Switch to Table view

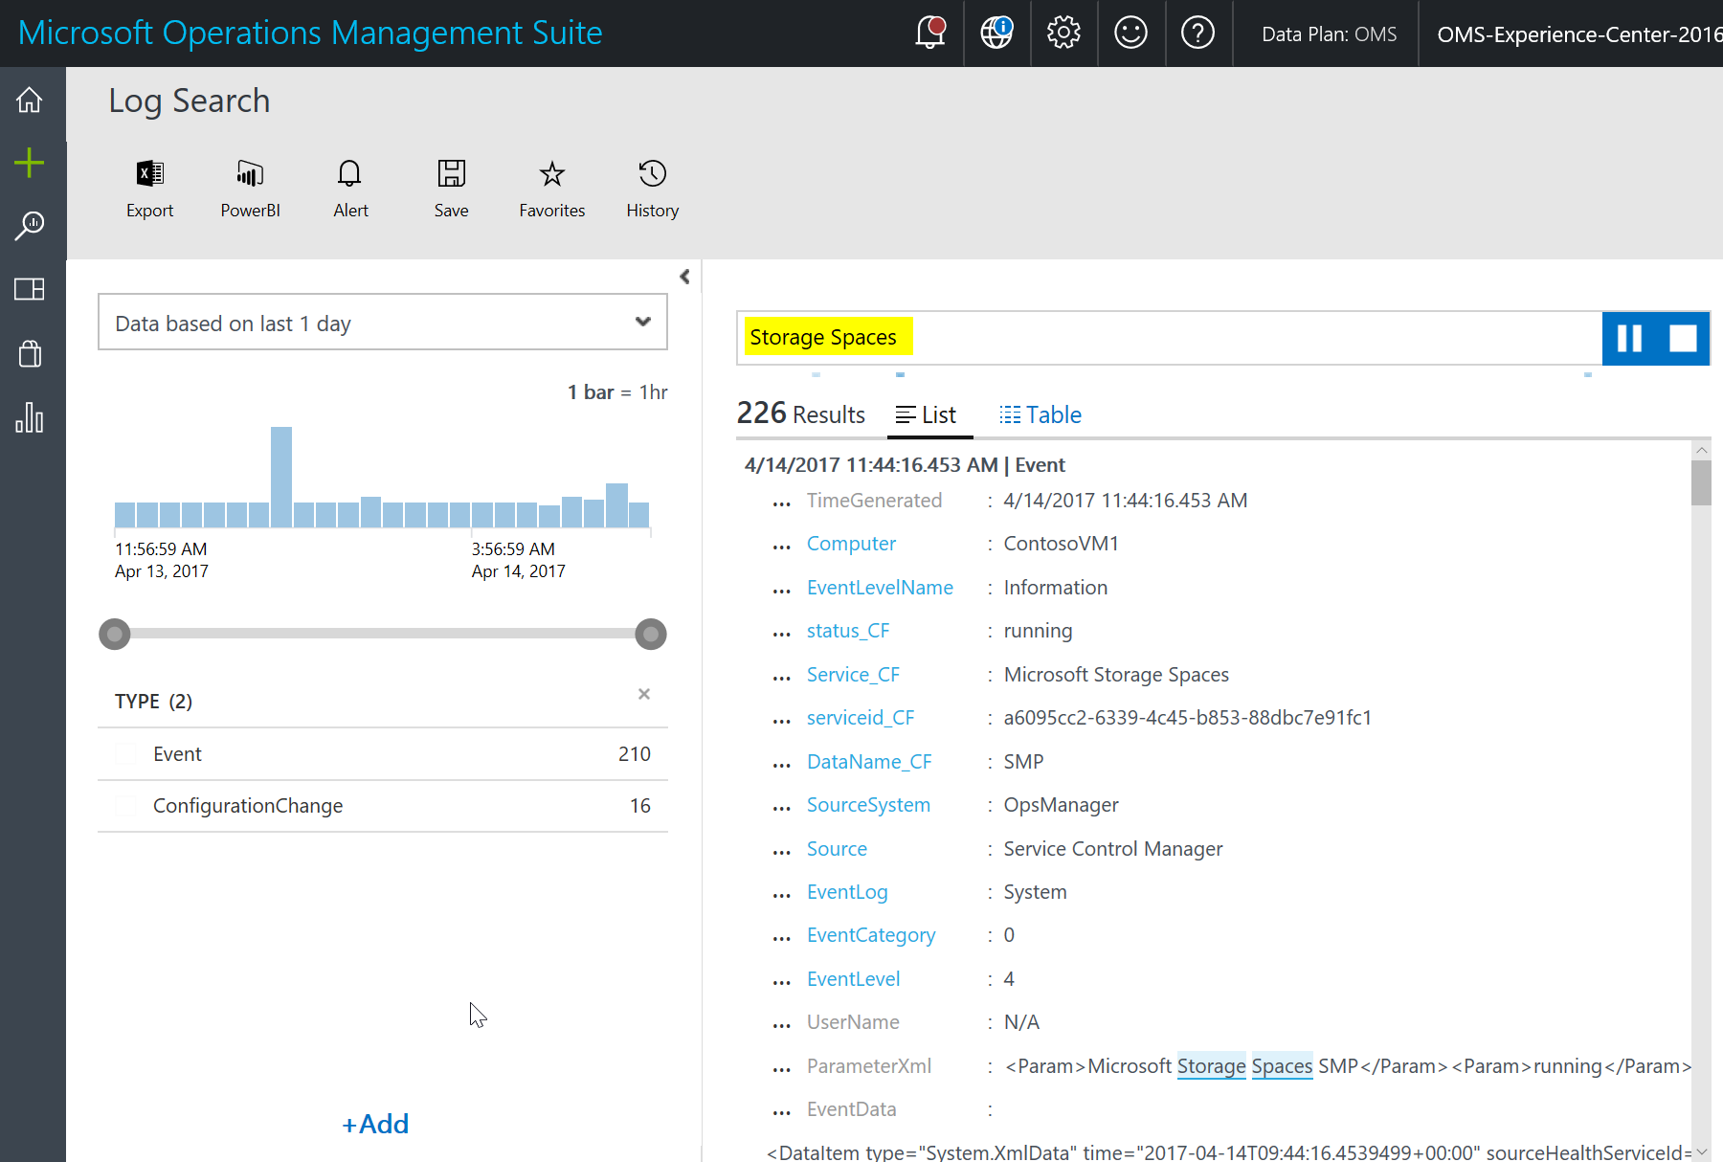tap(1041, 414)
